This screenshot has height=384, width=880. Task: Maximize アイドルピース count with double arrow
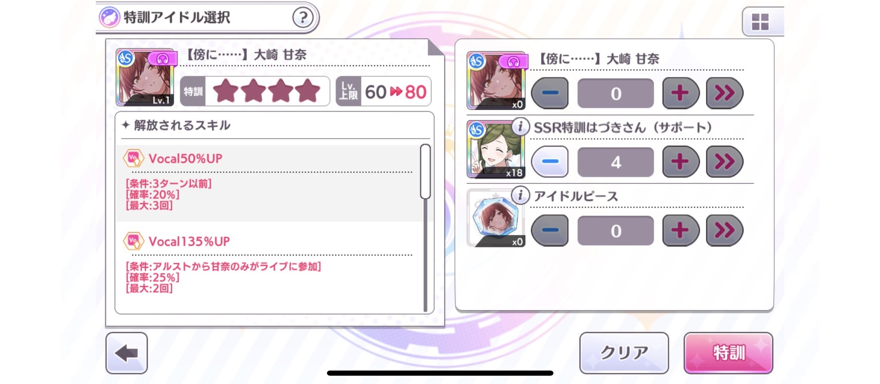tap(725, 230)
